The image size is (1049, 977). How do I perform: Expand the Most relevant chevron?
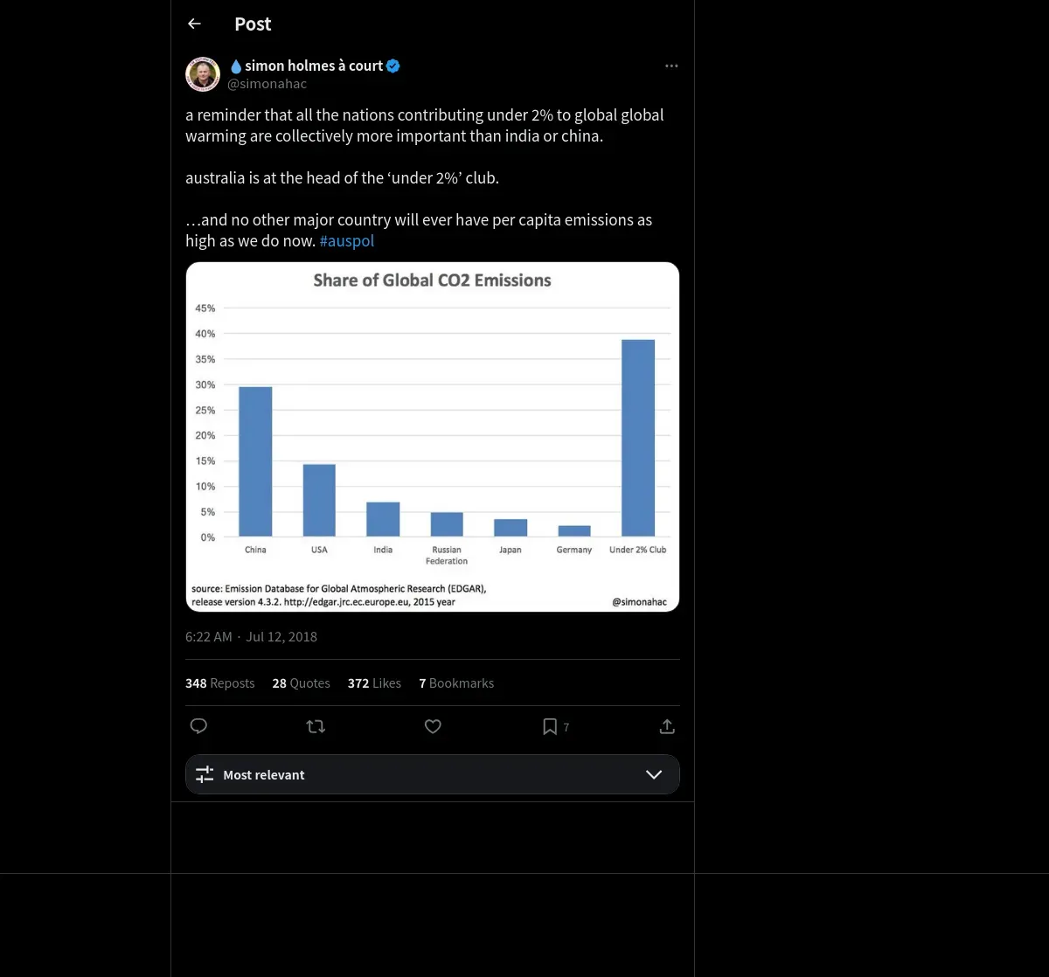pyautogui.click(x=653, y=774)
